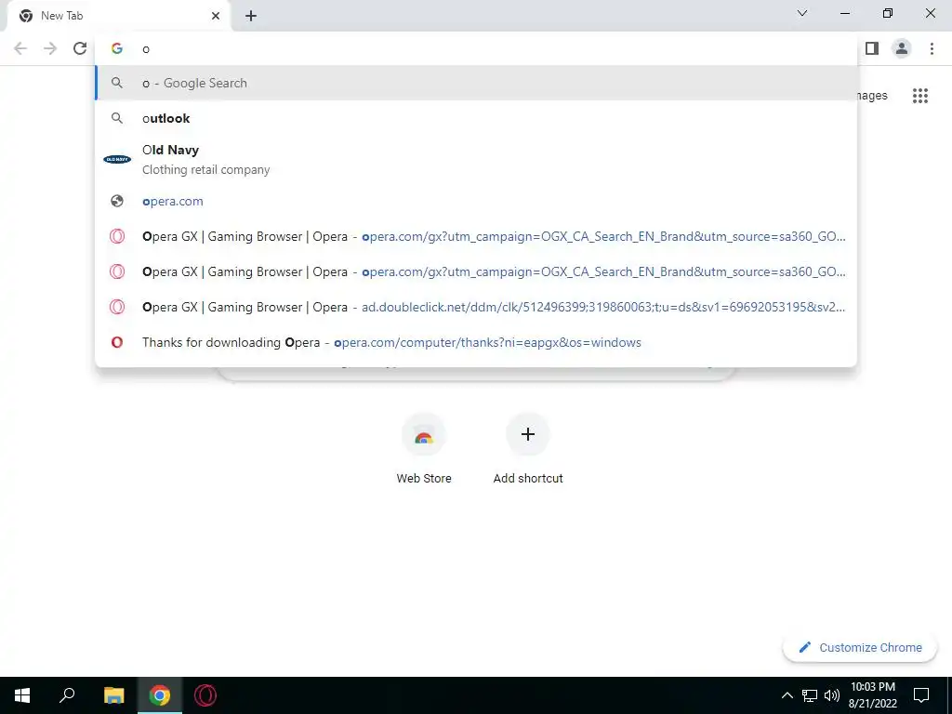This screenshot has width=952, height=714.
Task: Close the New Tab tab
Action: (x=216, y=16)
